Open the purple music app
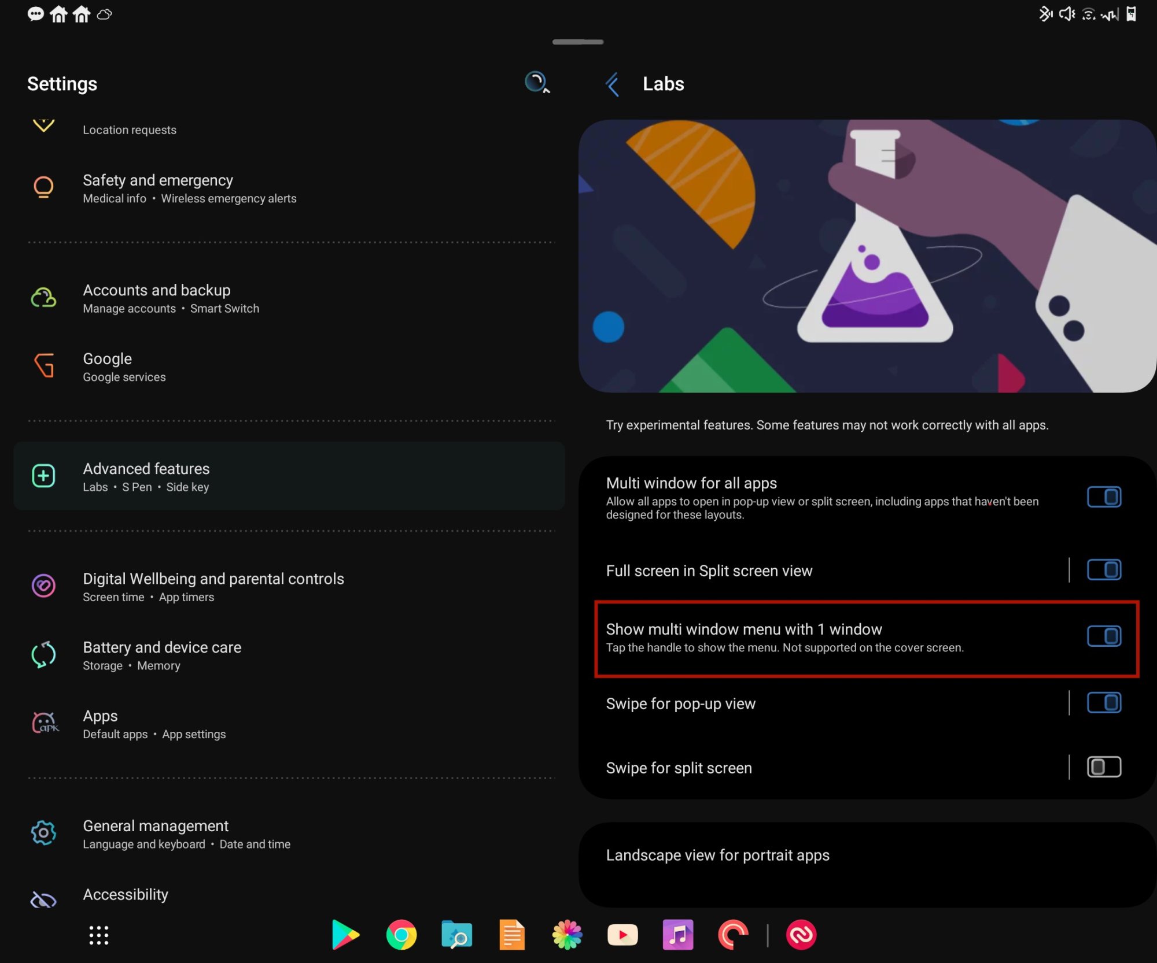Viewport: 1157px width, 963px height. click(x=678, y=935)
